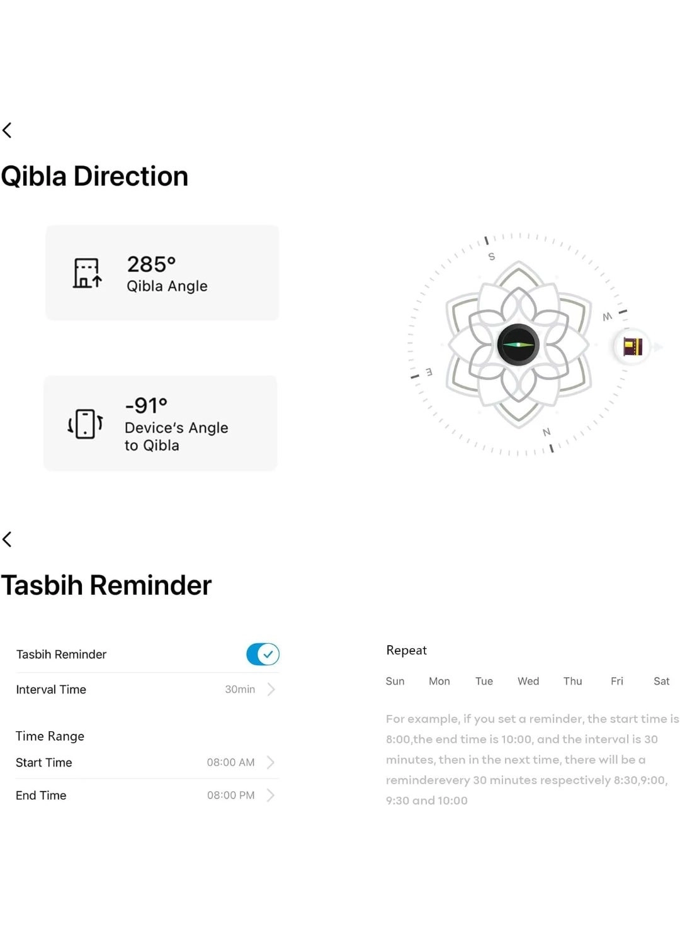This screenshot has height=927, width=680.
Task: Tap the 08:00 AM start time value
Action: [x=230, y=762]
